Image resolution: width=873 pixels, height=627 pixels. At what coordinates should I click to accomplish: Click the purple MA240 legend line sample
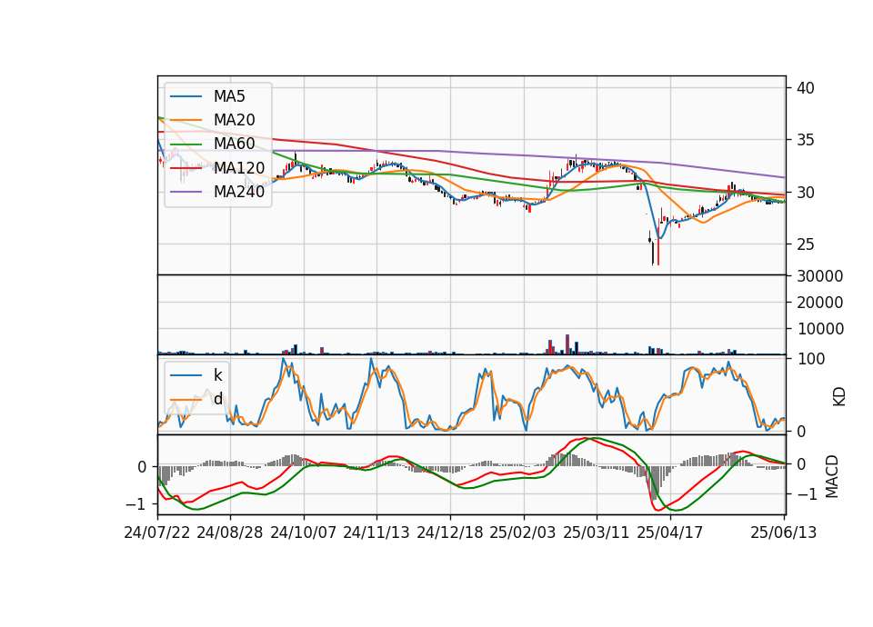(186, 192)
